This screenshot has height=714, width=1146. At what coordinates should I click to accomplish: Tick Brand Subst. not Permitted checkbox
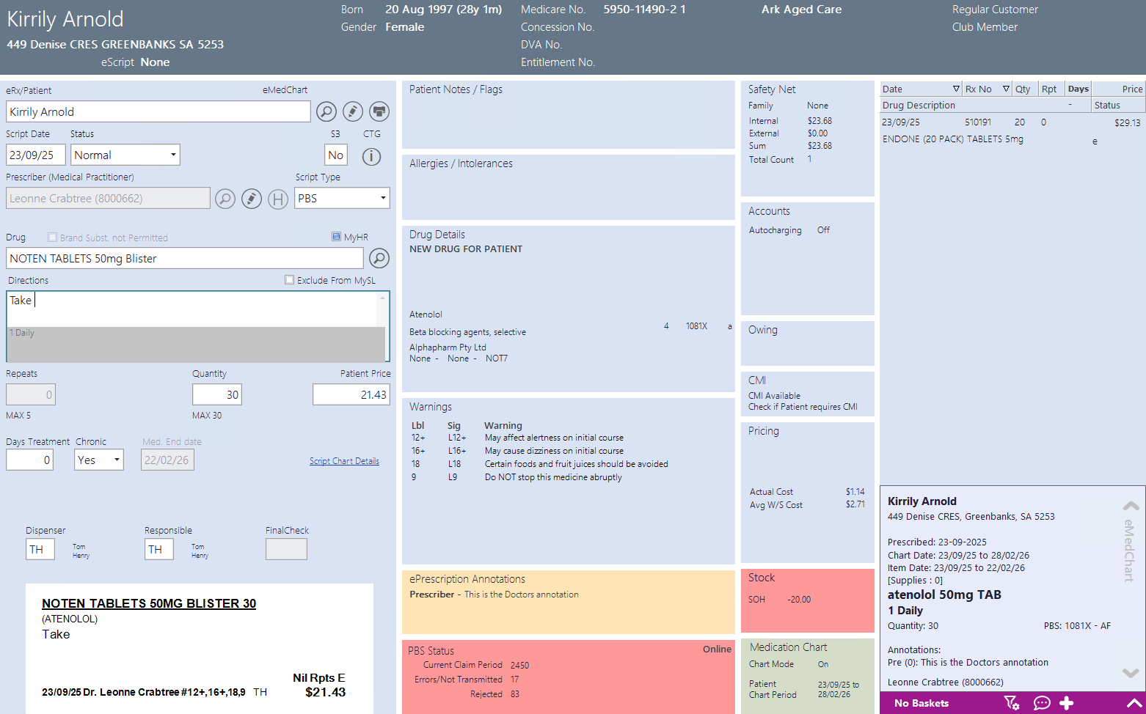tap(52, 238)
